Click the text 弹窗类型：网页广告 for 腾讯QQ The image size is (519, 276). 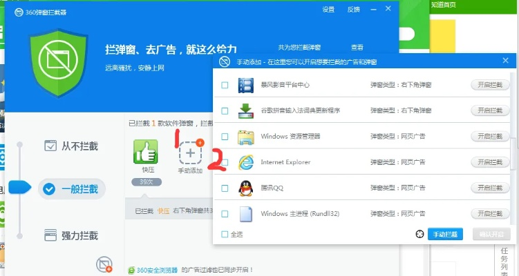pyautogui.click(x=397, y=188)
